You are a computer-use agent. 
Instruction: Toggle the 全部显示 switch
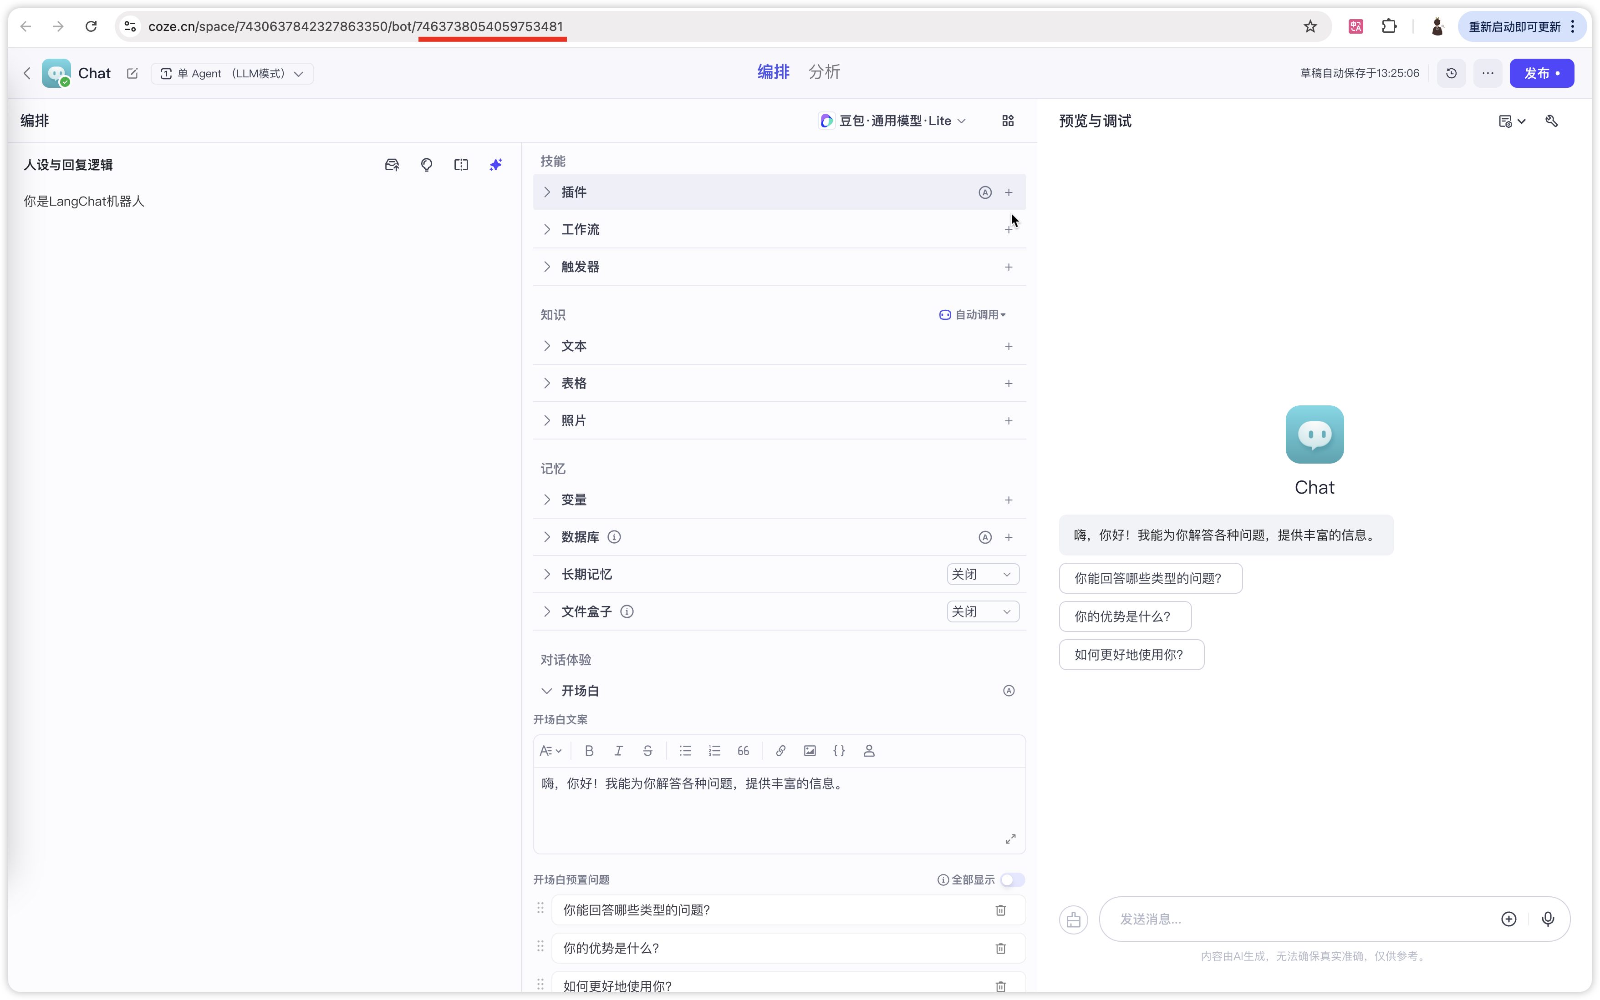click(x=1012, y=879)
